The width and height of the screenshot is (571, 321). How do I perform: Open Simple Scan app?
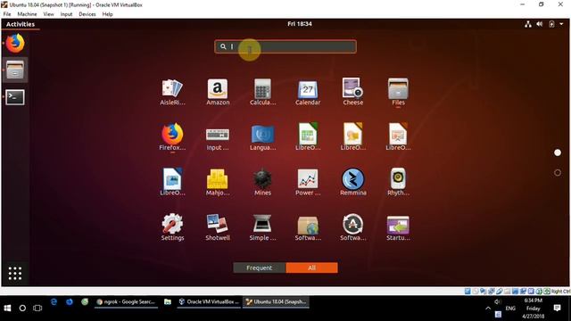pos(262,227)
